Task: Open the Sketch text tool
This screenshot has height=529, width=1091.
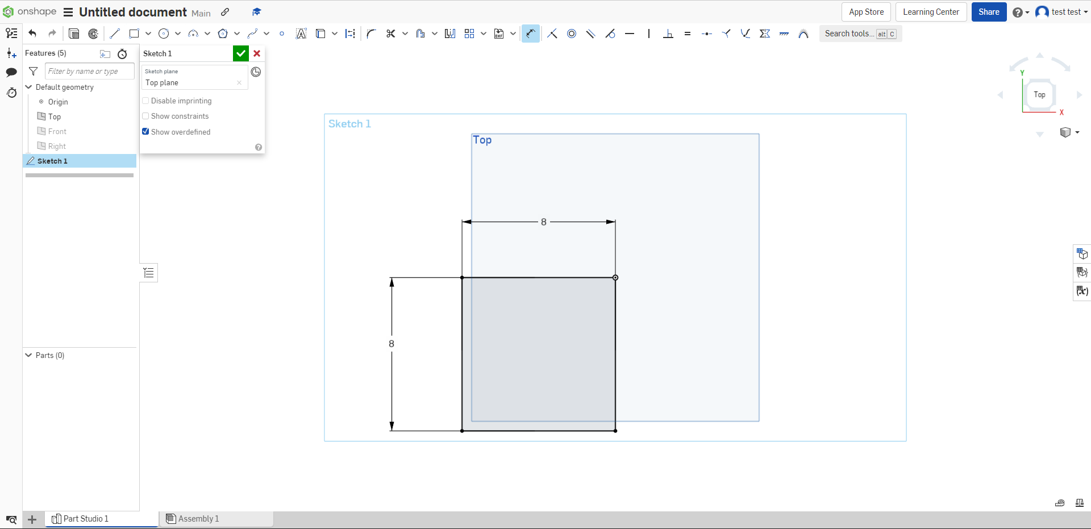Action: [302, 34]
